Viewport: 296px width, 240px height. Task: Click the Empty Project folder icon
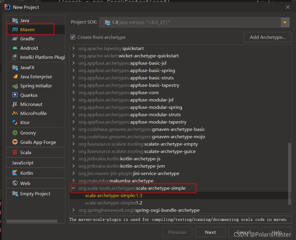pyautogui.click(x=15, y=194)
